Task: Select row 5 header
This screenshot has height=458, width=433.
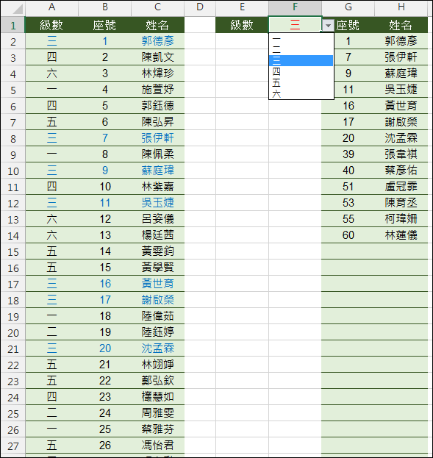Action: pos(13,90)
